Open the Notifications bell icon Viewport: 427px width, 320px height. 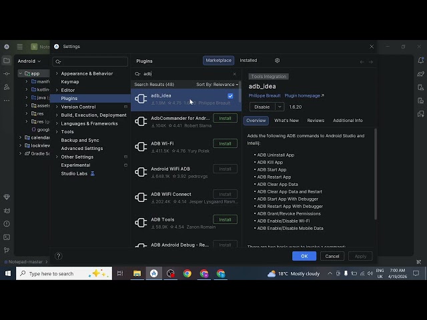(420, 61)
